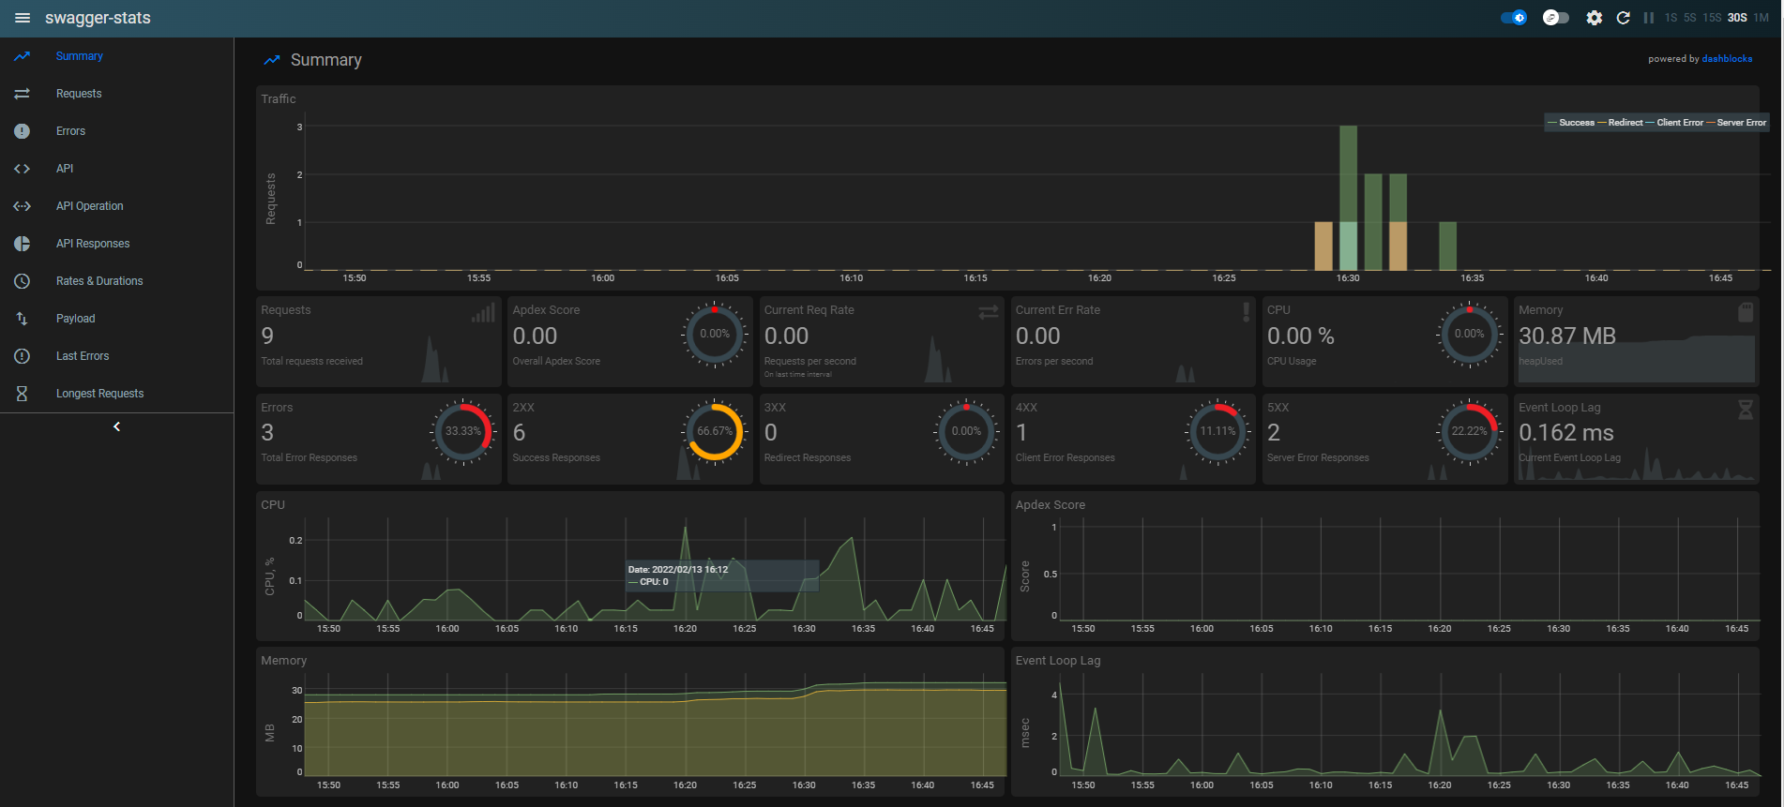Select the 30S refresh interval

coord(1738,18)
